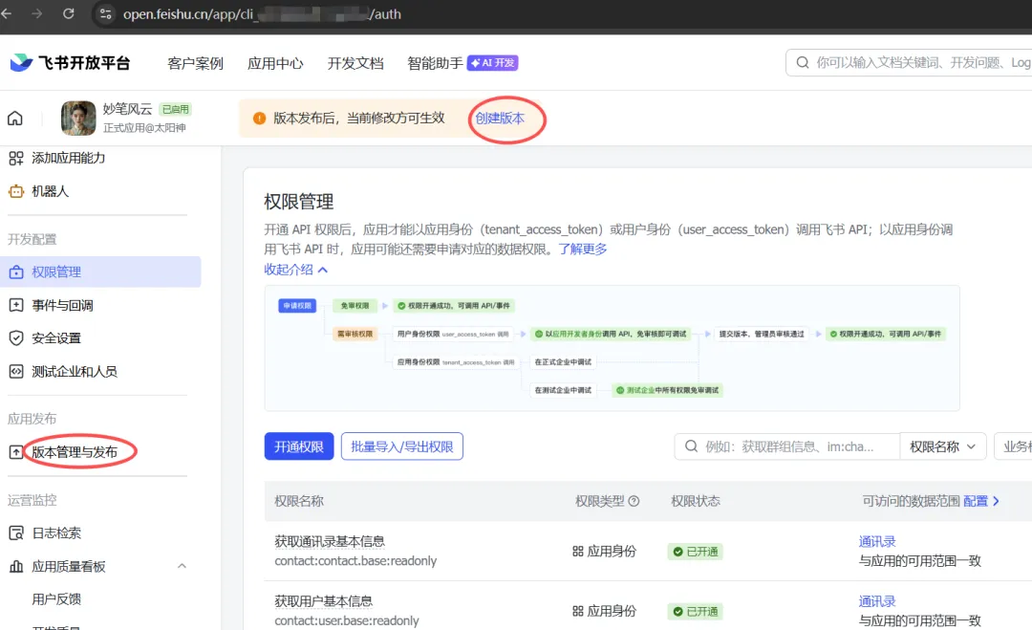The height and width of the screenshot is (630, 1032).
Task: Collapse 应用质量看板 section chevron
Action: pyautogui.click(x=182, y=566)
